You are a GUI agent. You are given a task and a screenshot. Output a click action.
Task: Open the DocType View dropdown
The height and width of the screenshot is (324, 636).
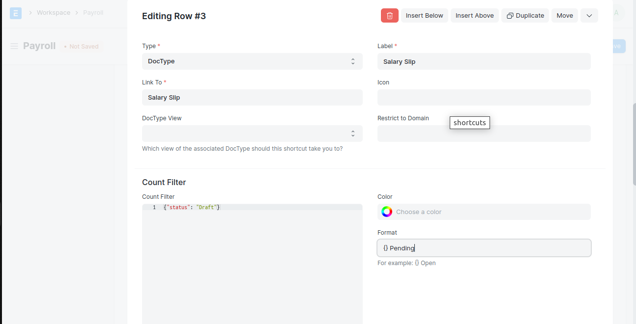click(252, 133)
